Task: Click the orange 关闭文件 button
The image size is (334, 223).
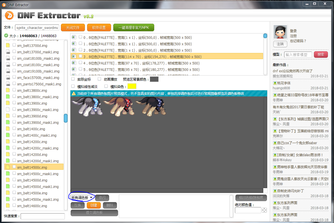Action: click(x=73, y=28)
